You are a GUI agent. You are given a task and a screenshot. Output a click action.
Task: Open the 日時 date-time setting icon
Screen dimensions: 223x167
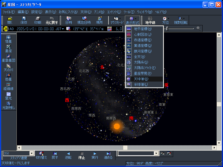coord(69,20)
